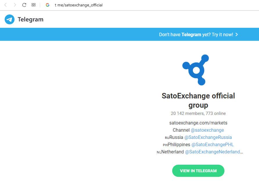Click the "Channel" label in description
Screen dimensions: 259x189
pyautogui.click(x=181, y=130)
